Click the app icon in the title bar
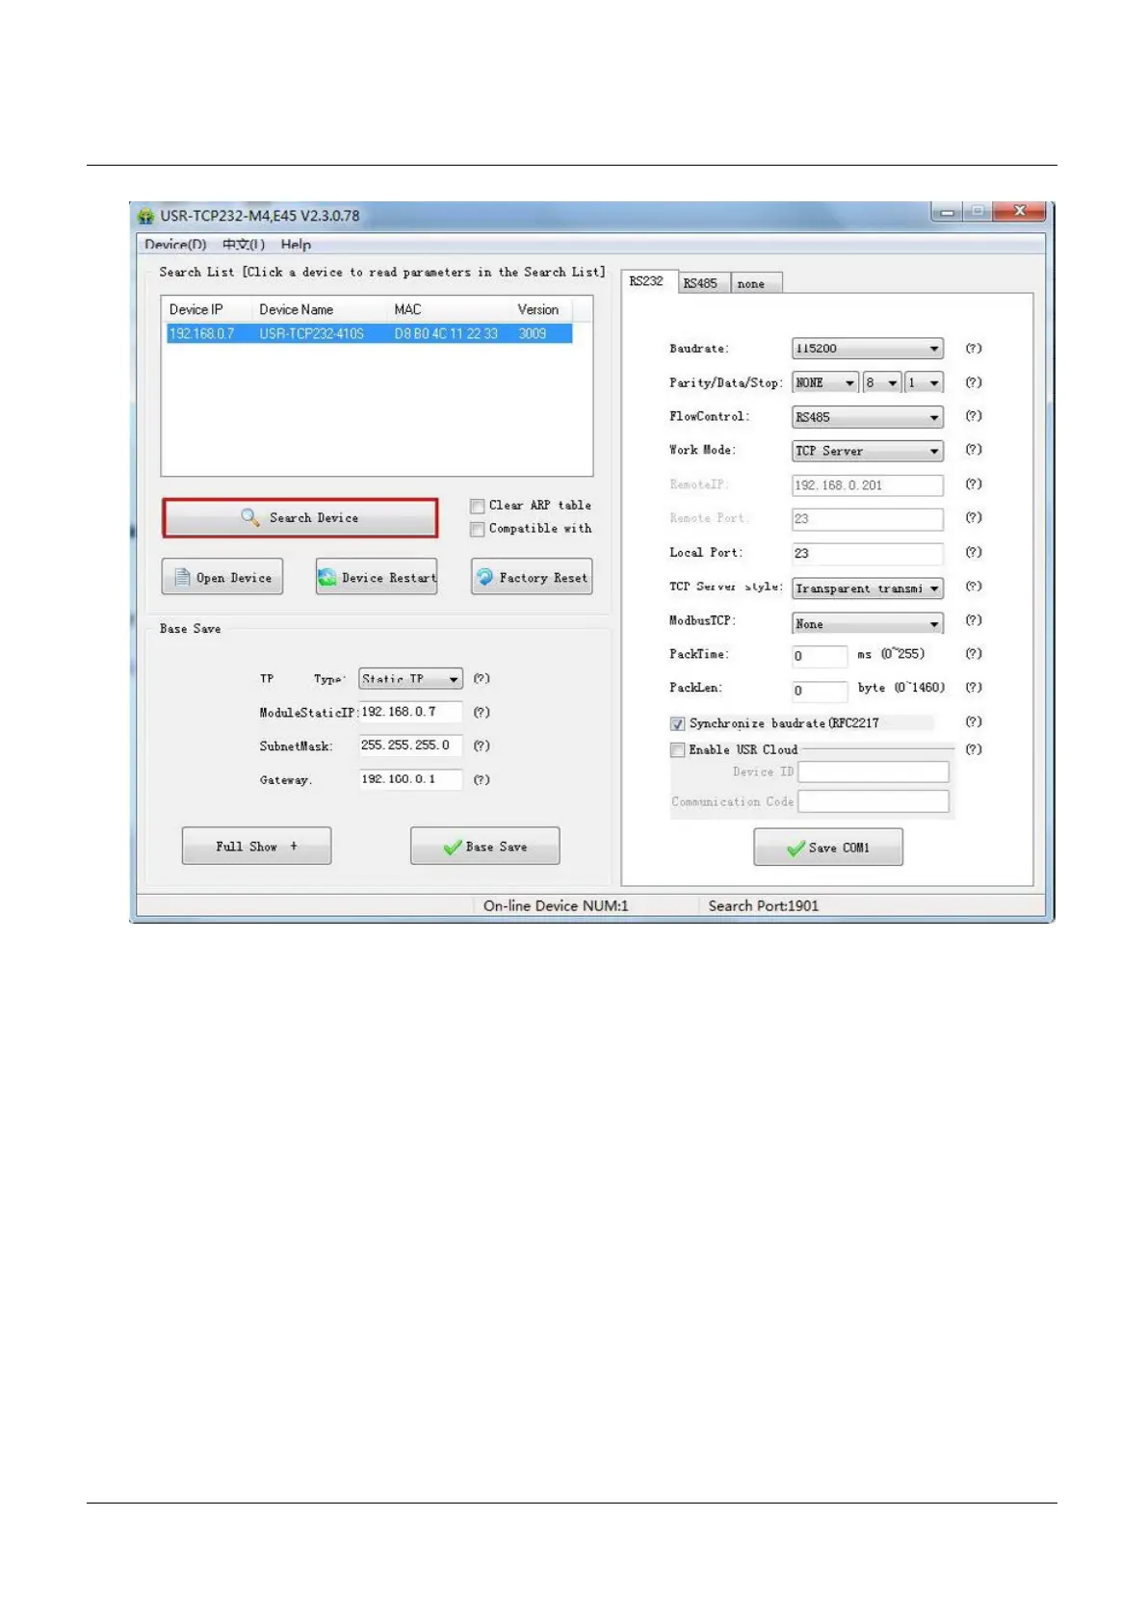Image resolution: width=1147 pixels, height=1622 pixels. tap(145, 216)
